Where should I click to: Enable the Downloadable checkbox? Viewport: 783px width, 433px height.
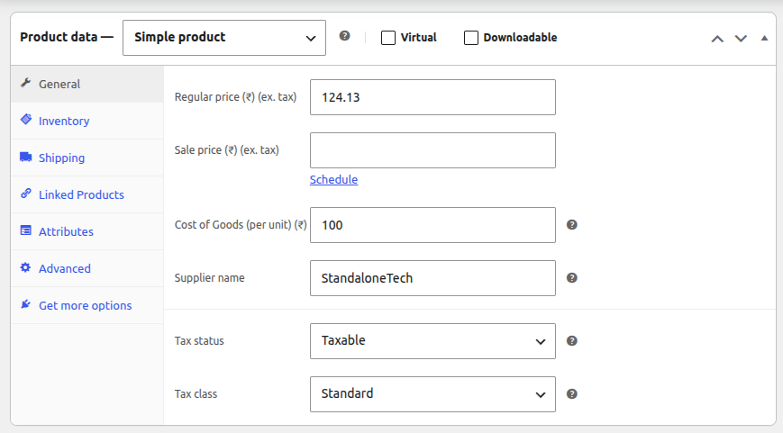coord(471,38)
